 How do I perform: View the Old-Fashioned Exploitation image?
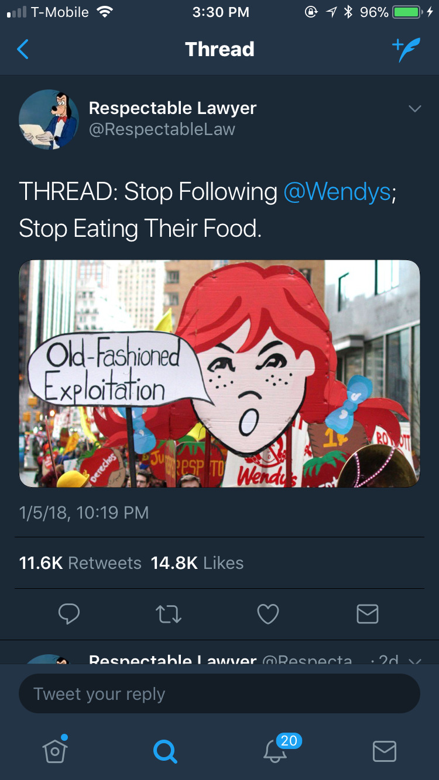click(220, 374)
